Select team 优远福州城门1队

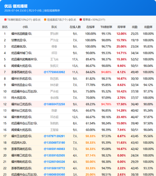[21, 53]
